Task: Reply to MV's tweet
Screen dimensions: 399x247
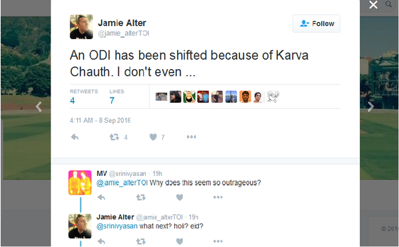Action: click(101, 197)
